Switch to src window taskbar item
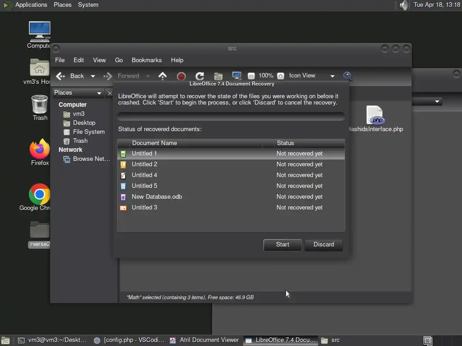Screen dimensions: 462x346 coord(331,341)
